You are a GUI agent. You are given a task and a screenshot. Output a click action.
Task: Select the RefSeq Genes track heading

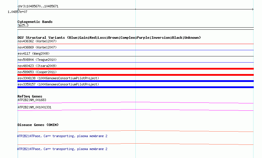point(30,96)
